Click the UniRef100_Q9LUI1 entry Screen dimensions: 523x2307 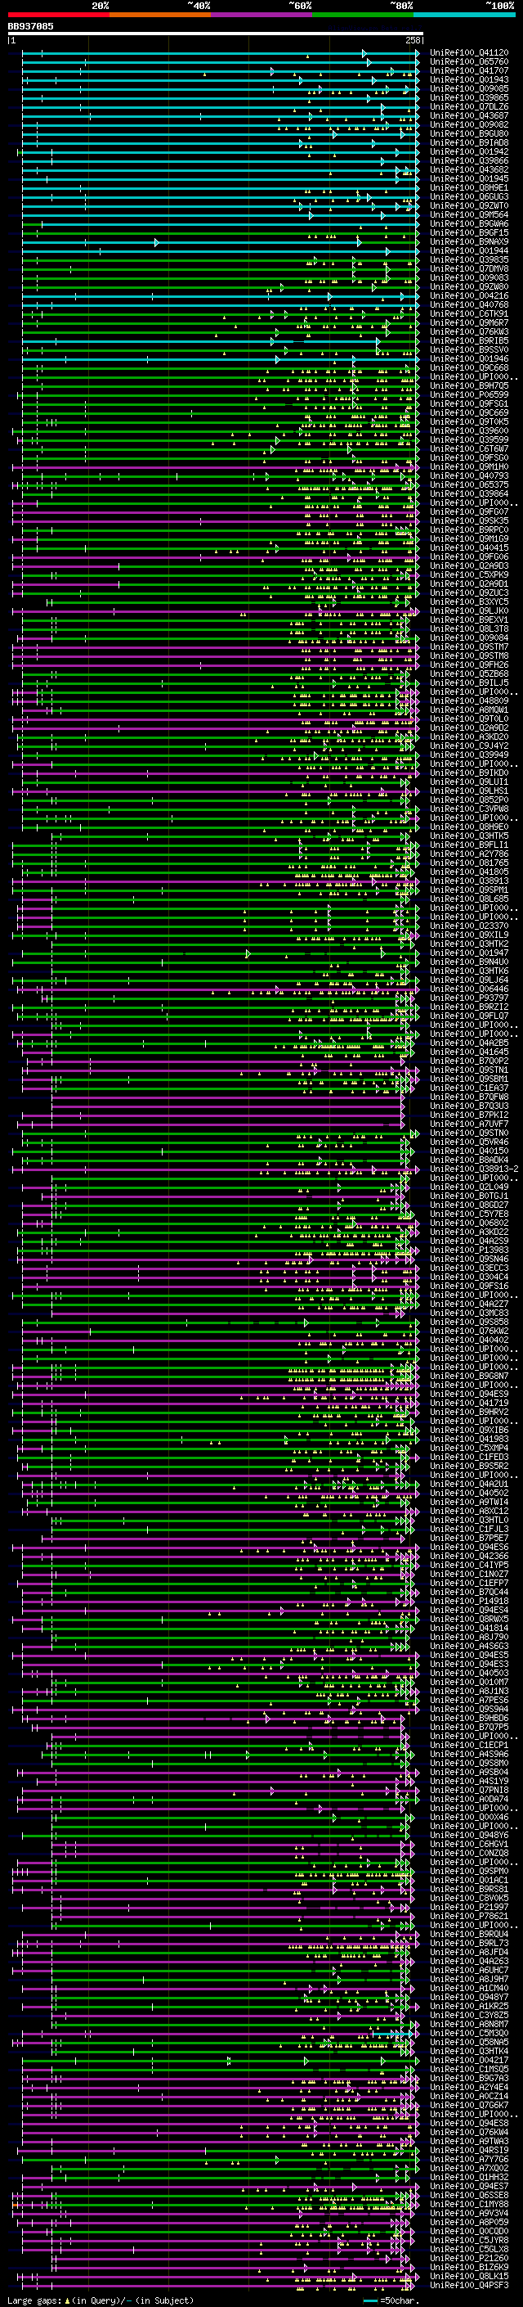pos(469,782)
